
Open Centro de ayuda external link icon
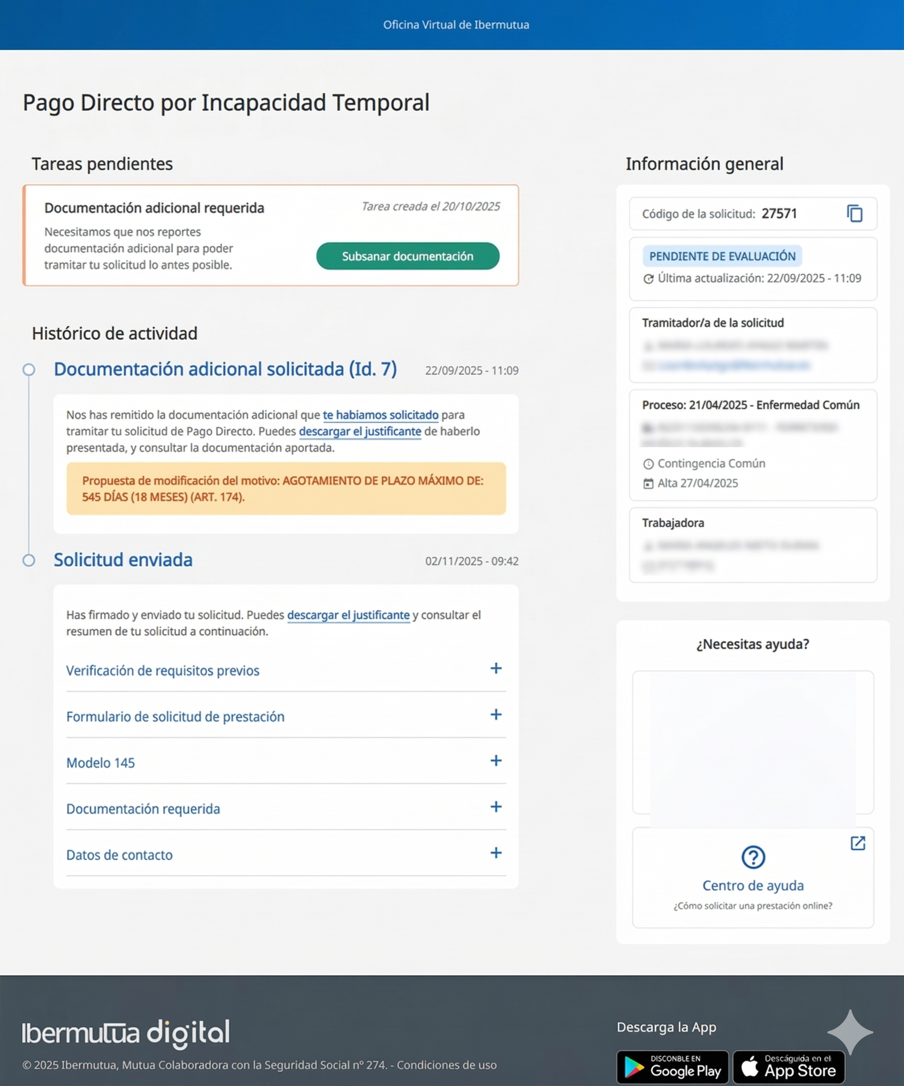coord(858,843)
